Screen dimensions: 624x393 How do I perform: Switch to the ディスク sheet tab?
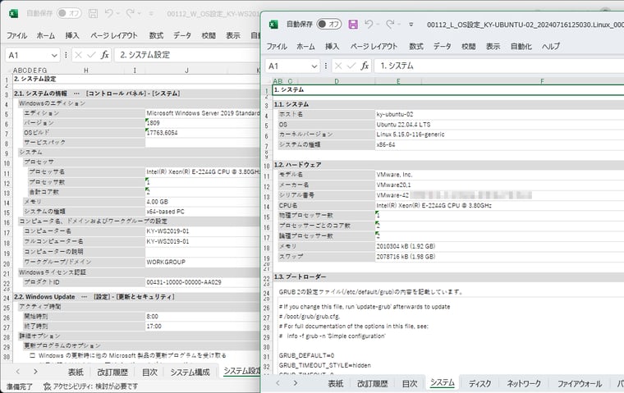(479, 383)
